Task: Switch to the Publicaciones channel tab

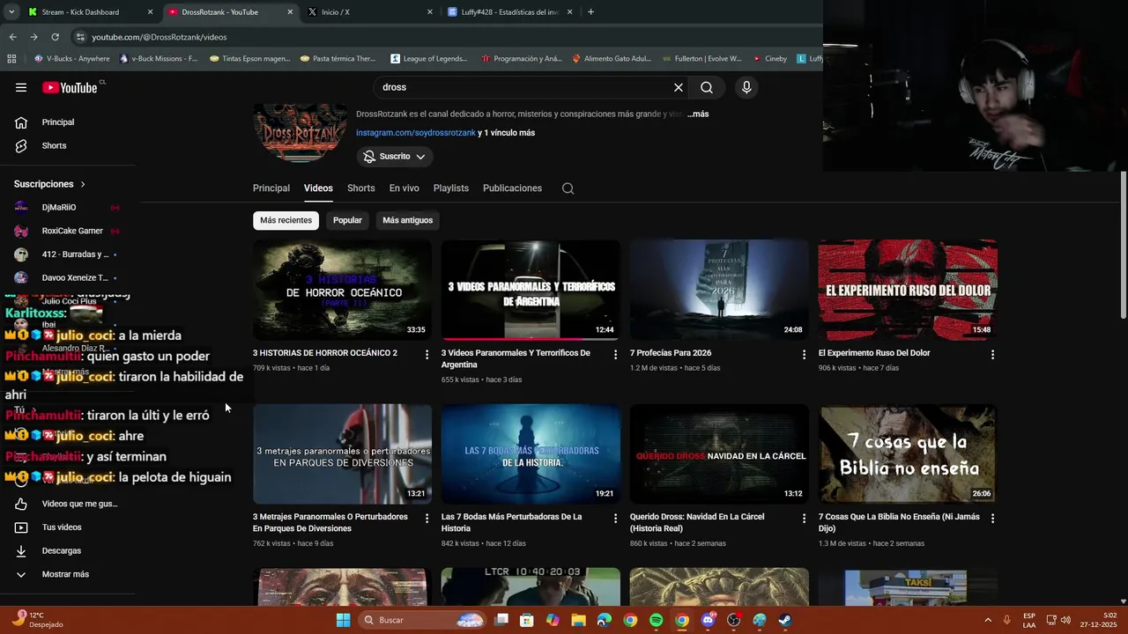Action: tap(512, 188)
